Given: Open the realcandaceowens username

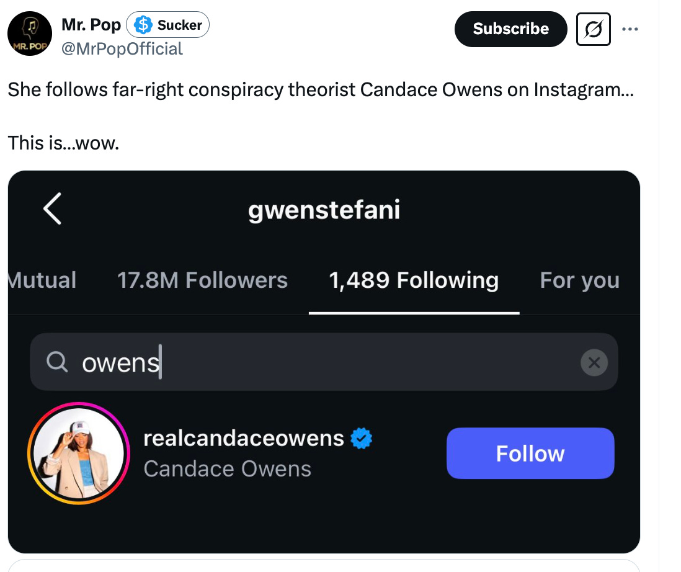Looking at the screenshot, I should (x=244, y=438).
